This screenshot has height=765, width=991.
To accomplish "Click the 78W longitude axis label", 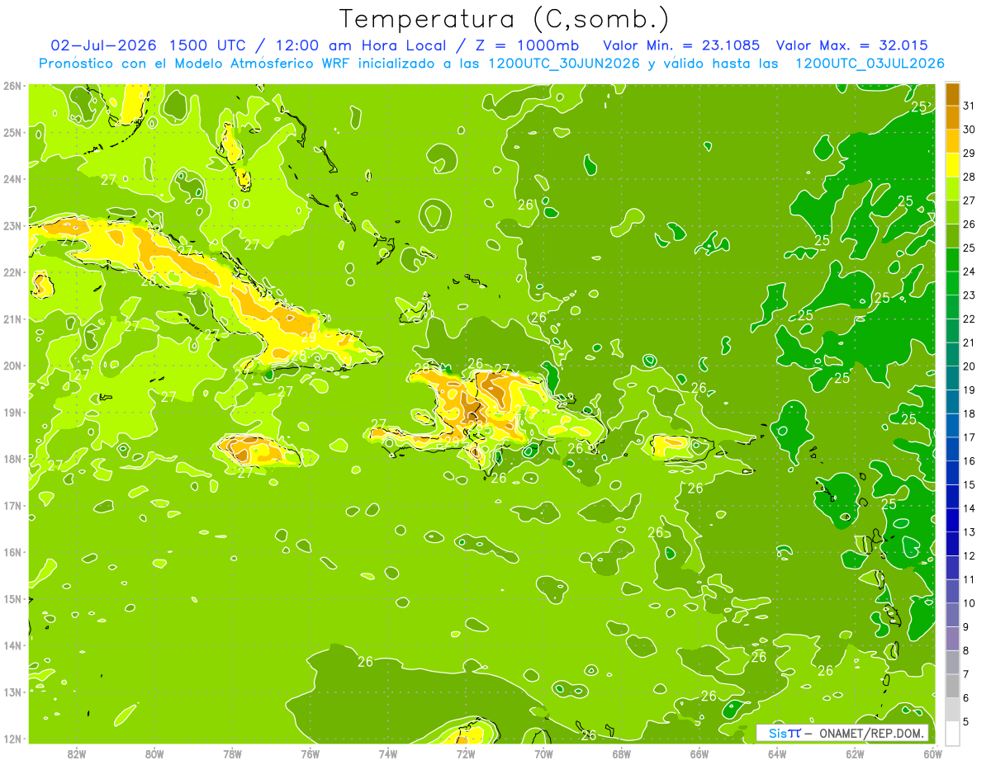I will (x=232, y=753).
